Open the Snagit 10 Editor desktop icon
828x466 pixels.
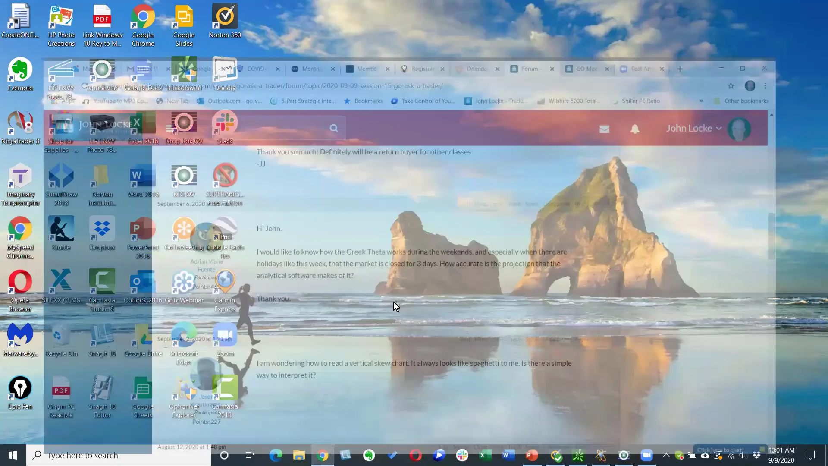[x=102, y=397]
